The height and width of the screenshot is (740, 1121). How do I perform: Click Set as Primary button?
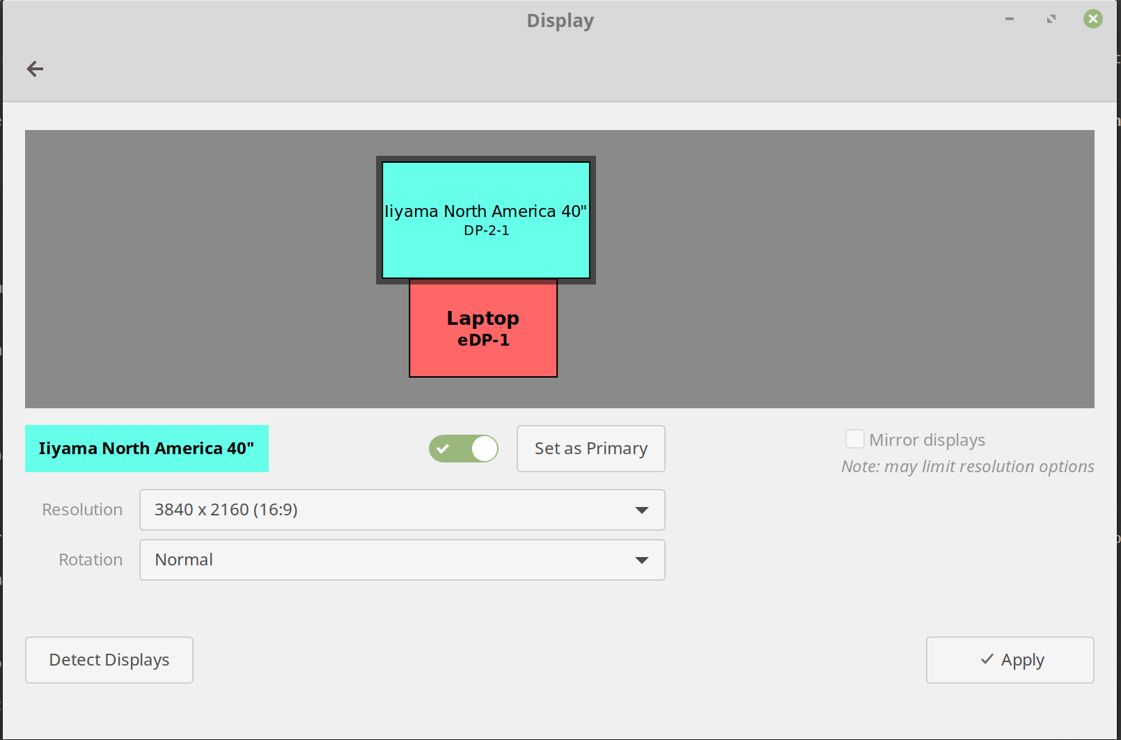point(591,449)
